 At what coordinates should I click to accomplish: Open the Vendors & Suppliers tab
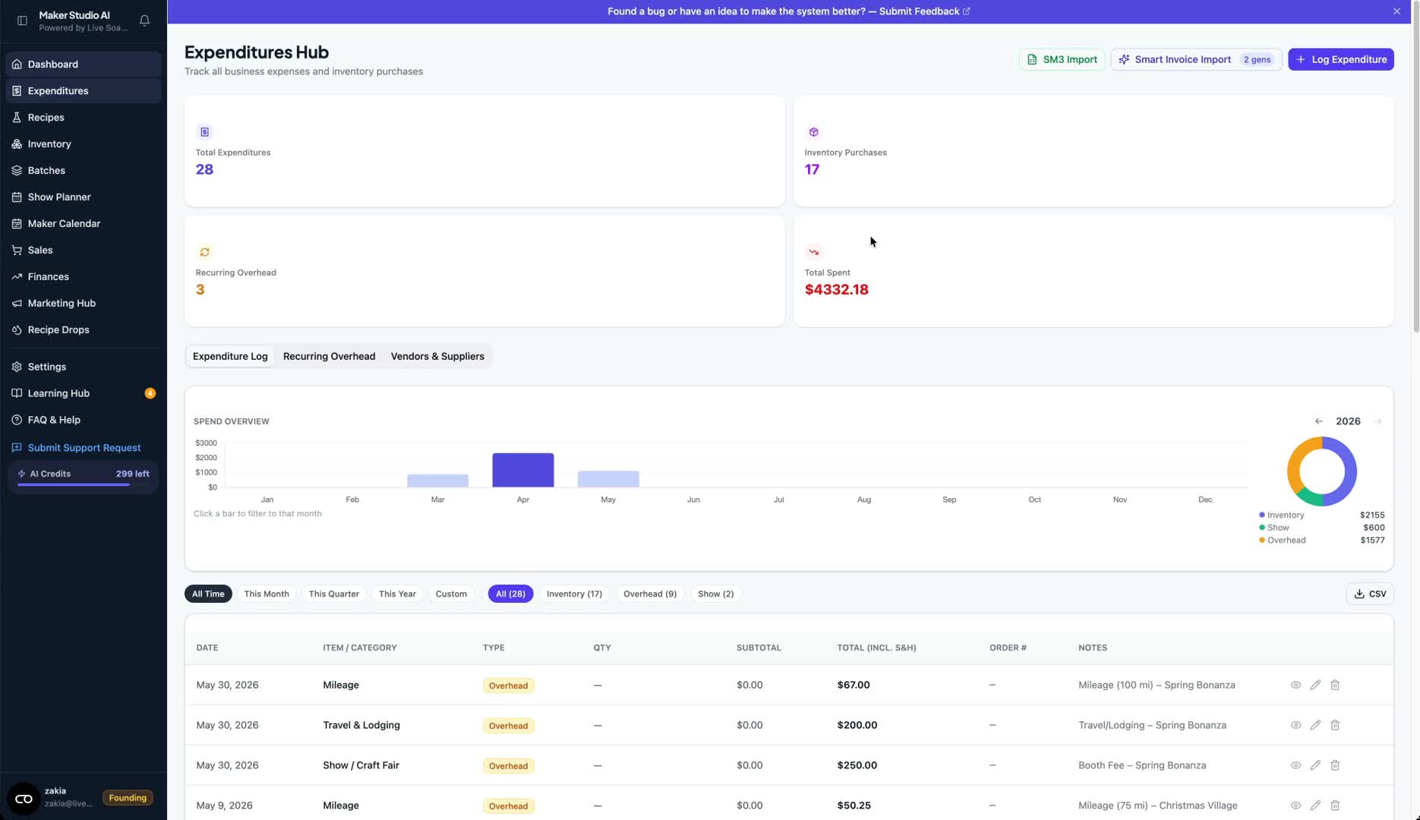(437, 356)
